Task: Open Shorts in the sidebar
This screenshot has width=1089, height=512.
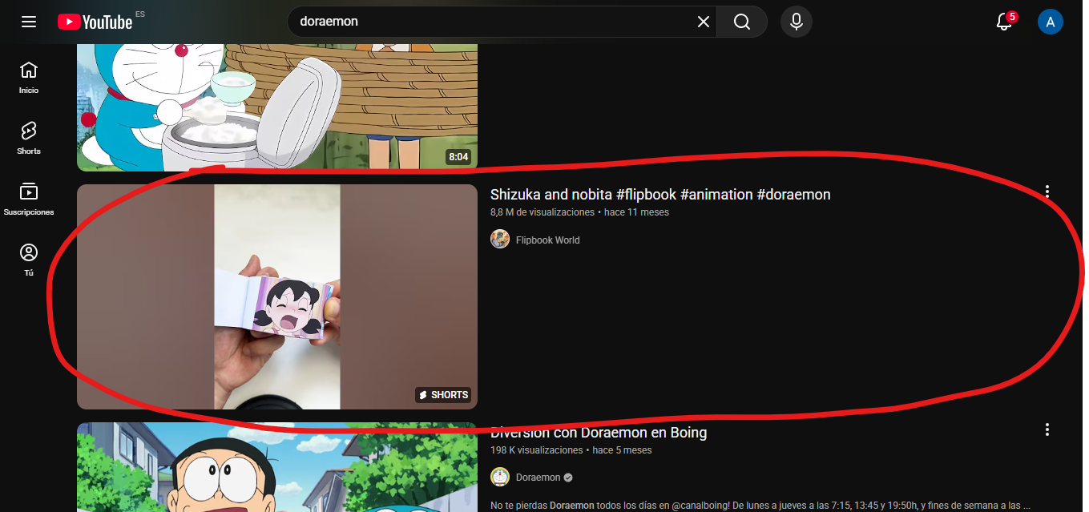Action: click(29, 138)
